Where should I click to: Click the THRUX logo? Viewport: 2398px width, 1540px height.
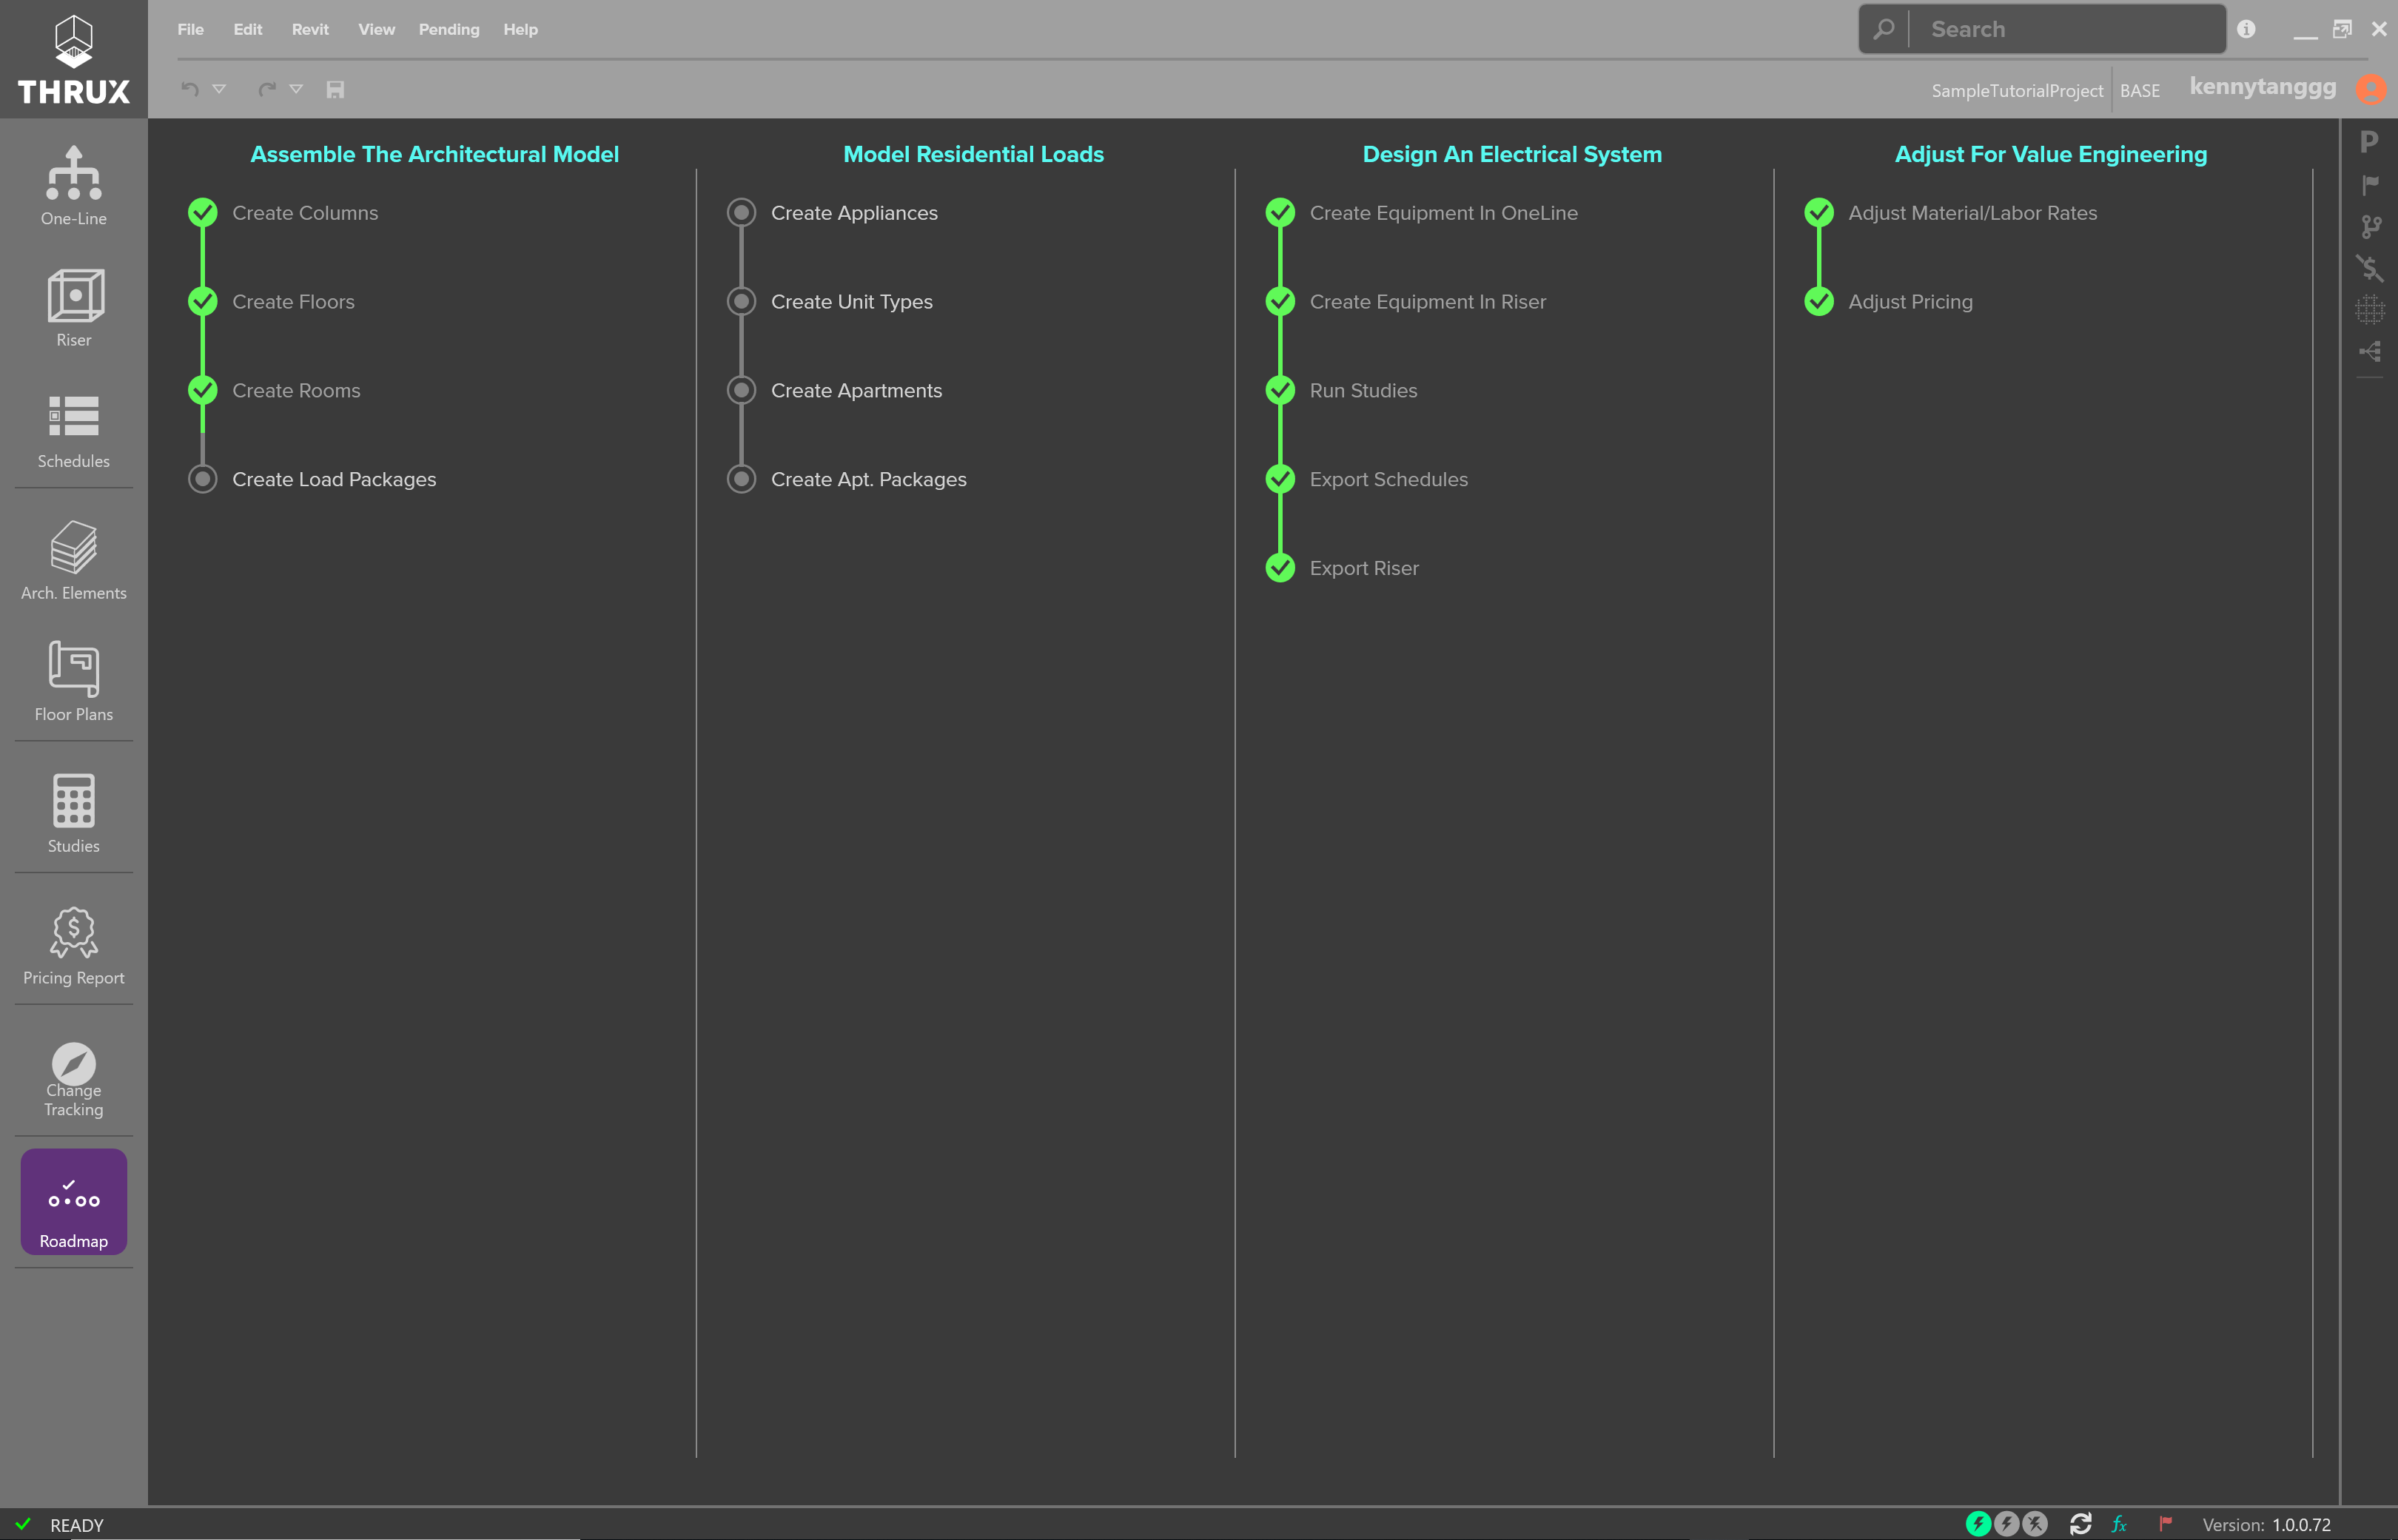pyautogui.click(x=73, y=59)
